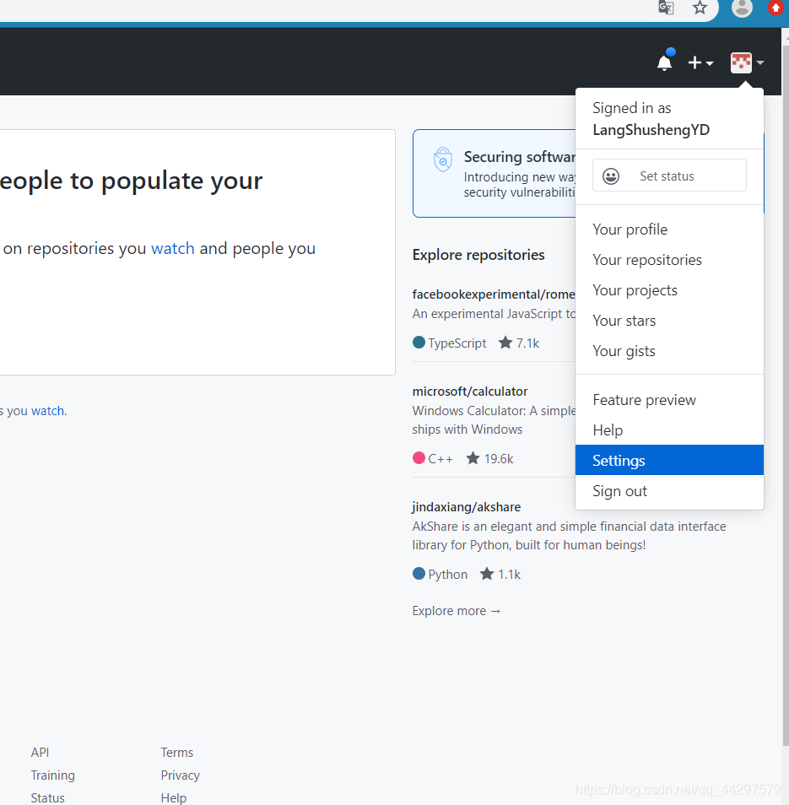Screen dimensions: 789x805
Task: Open the plus create-new dropdown
Action: click(x=700, y=62)
